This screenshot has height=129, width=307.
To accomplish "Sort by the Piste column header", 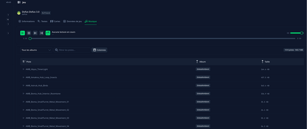I will tap(27, 62).
